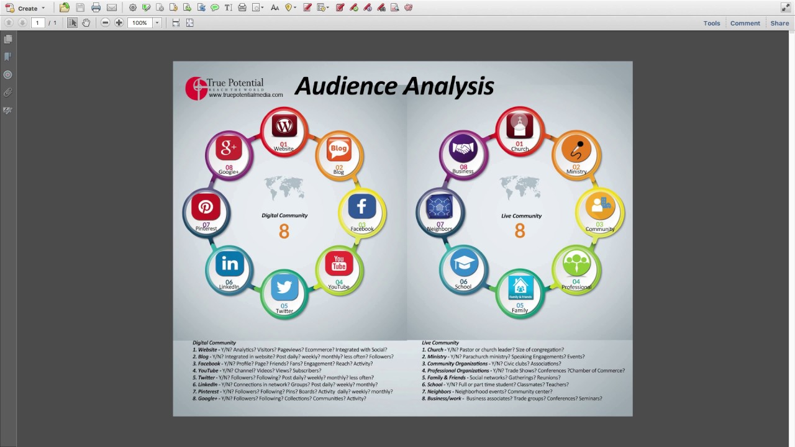The width and height of the screenshot is (795, 447).
Task: Click the LinkedIn circle graphic
Action: point(229,269)
